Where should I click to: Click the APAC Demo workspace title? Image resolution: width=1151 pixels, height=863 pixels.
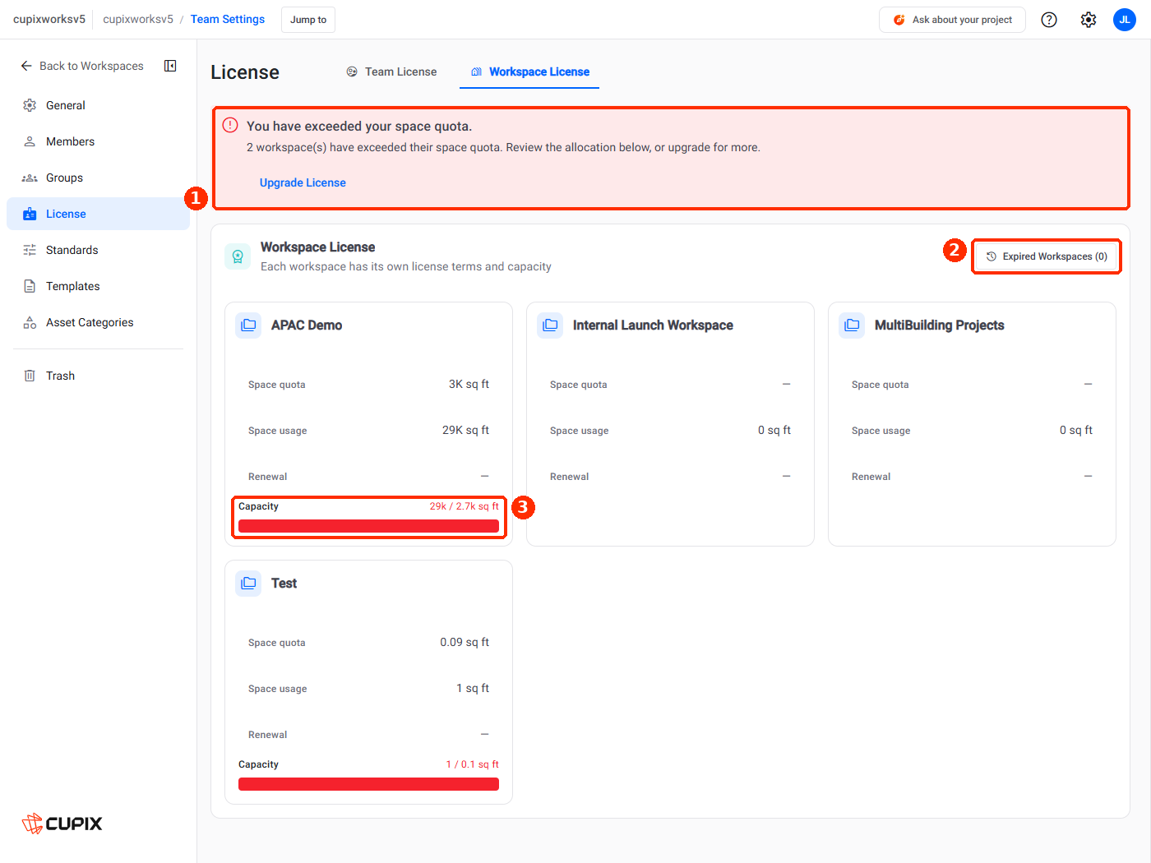pyautogui.click(x=307, y=325)
